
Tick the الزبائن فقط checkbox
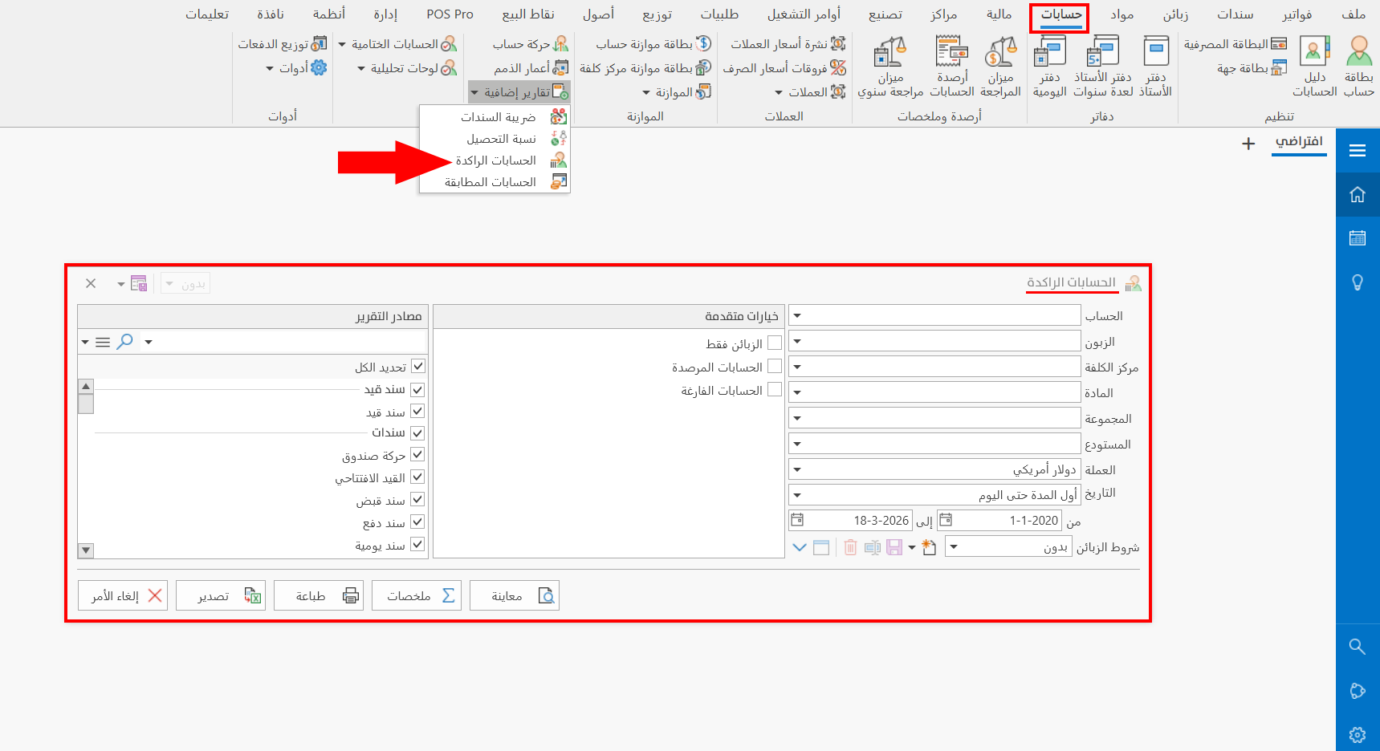tap(775, 343)
